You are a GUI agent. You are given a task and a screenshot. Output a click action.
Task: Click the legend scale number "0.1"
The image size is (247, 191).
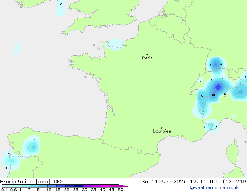point(4,189)
